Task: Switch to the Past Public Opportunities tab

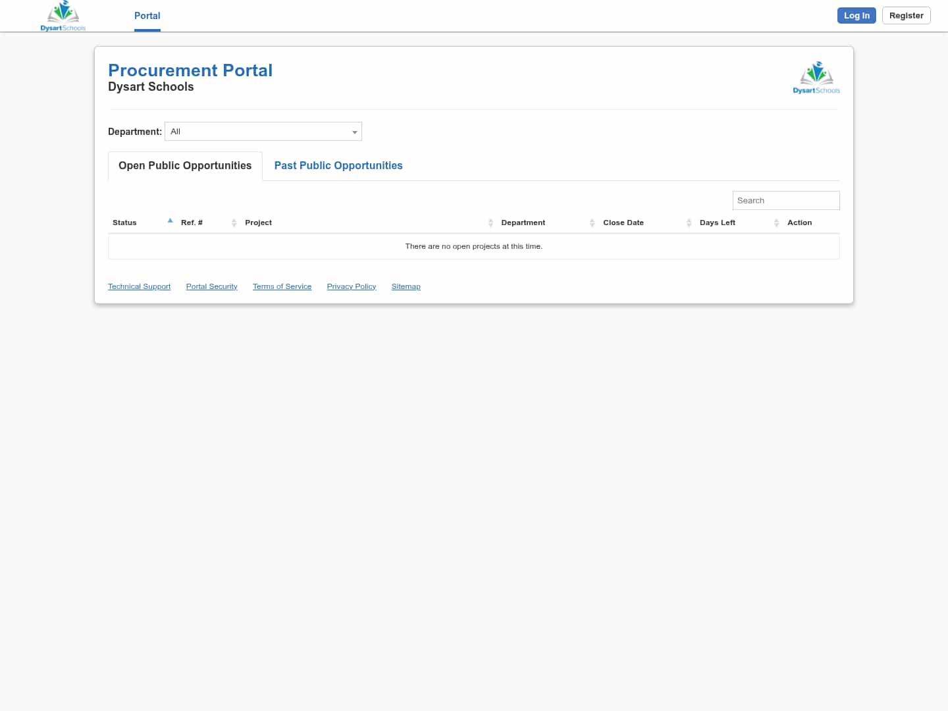Action: tap(338, 165)
